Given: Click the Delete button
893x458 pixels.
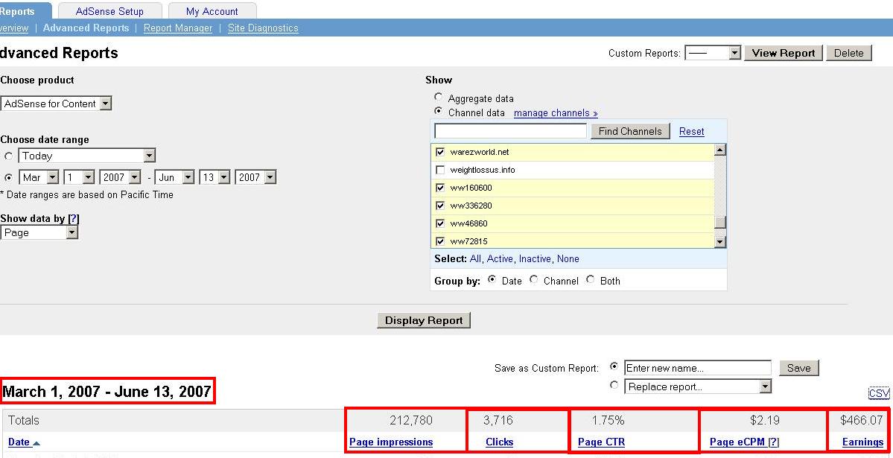Looking at the screenshot, I should [848, 53].
